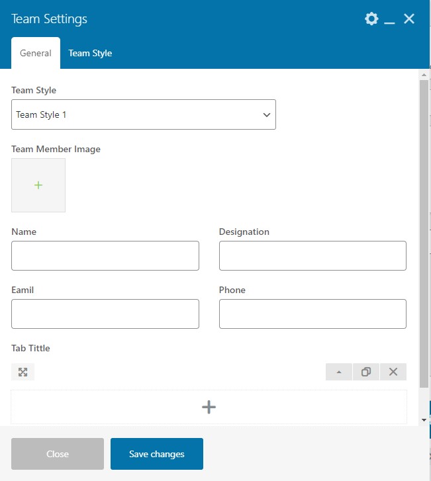This screenshot has height=481, width=431.
Task: Click the move/drag arrows icon under Tab Tittle
Action: [x=23, y=372]
